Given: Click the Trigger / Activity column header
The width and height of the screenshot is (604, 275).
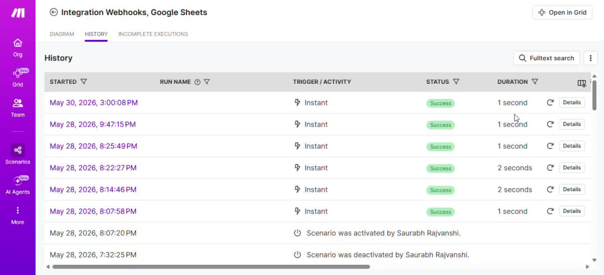Looking at the screenshot, I should click(x=322, y=82).
